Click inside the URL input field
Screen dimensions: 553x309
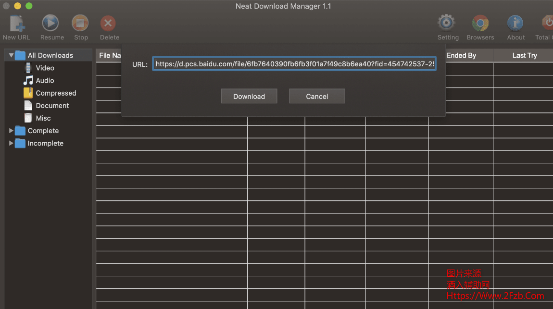coord(294,64)
